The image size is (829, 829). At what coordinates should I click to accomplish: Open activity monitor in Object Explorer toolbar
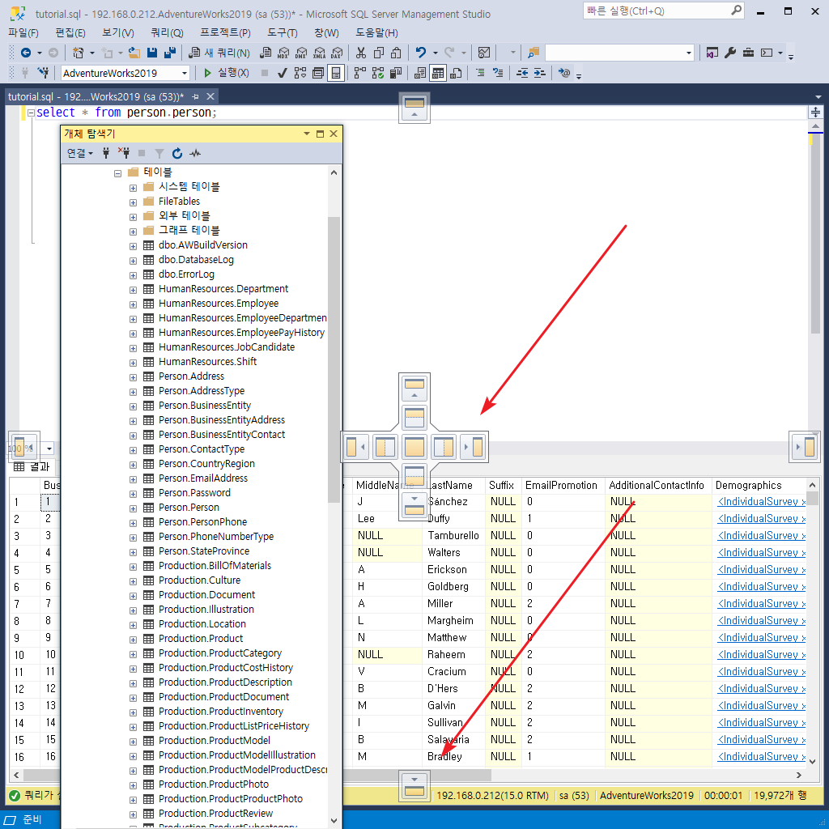[195, 153]
